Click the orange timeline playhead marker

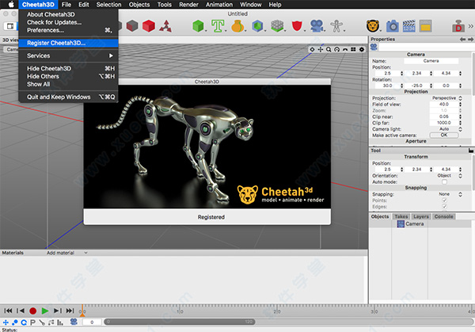coord(82,311)
